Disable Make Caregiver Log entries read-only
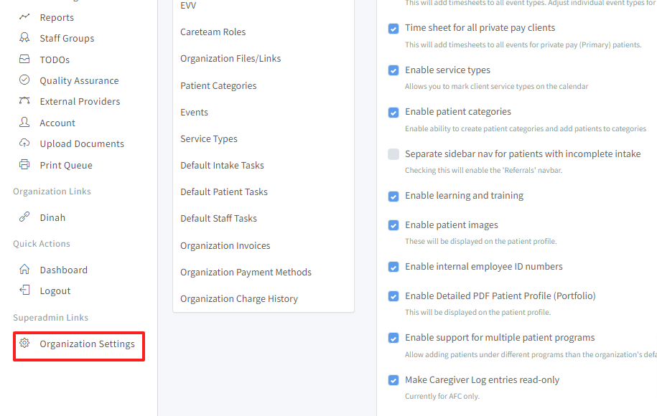Image resolution: width=657 pixels, height=416 pixels. point(393,380)
